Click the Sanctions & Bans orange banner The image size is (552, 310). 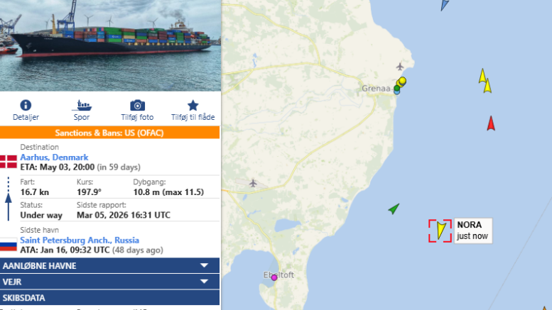tap(109, 133)
